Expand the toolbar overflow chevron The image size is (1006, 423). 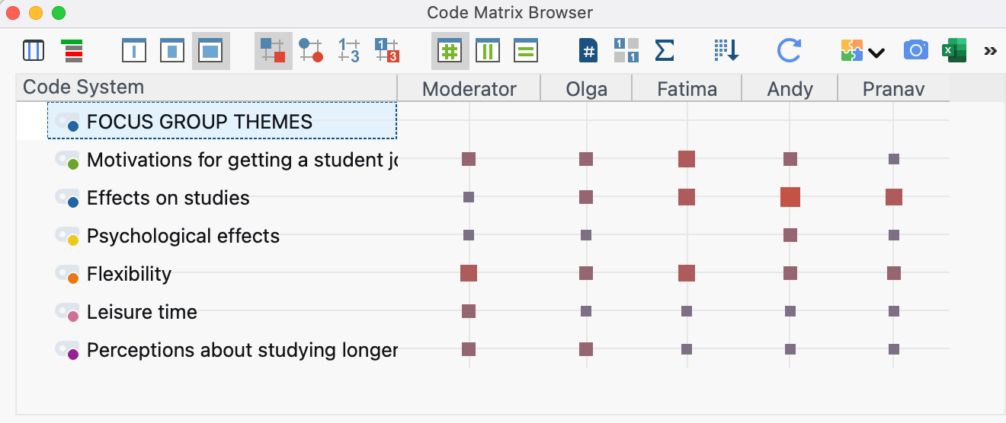[990, 51]
